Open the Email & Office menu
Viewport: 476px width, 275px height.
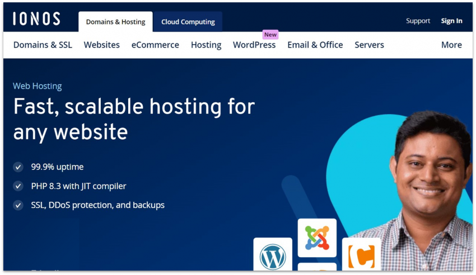click(315, 45)
